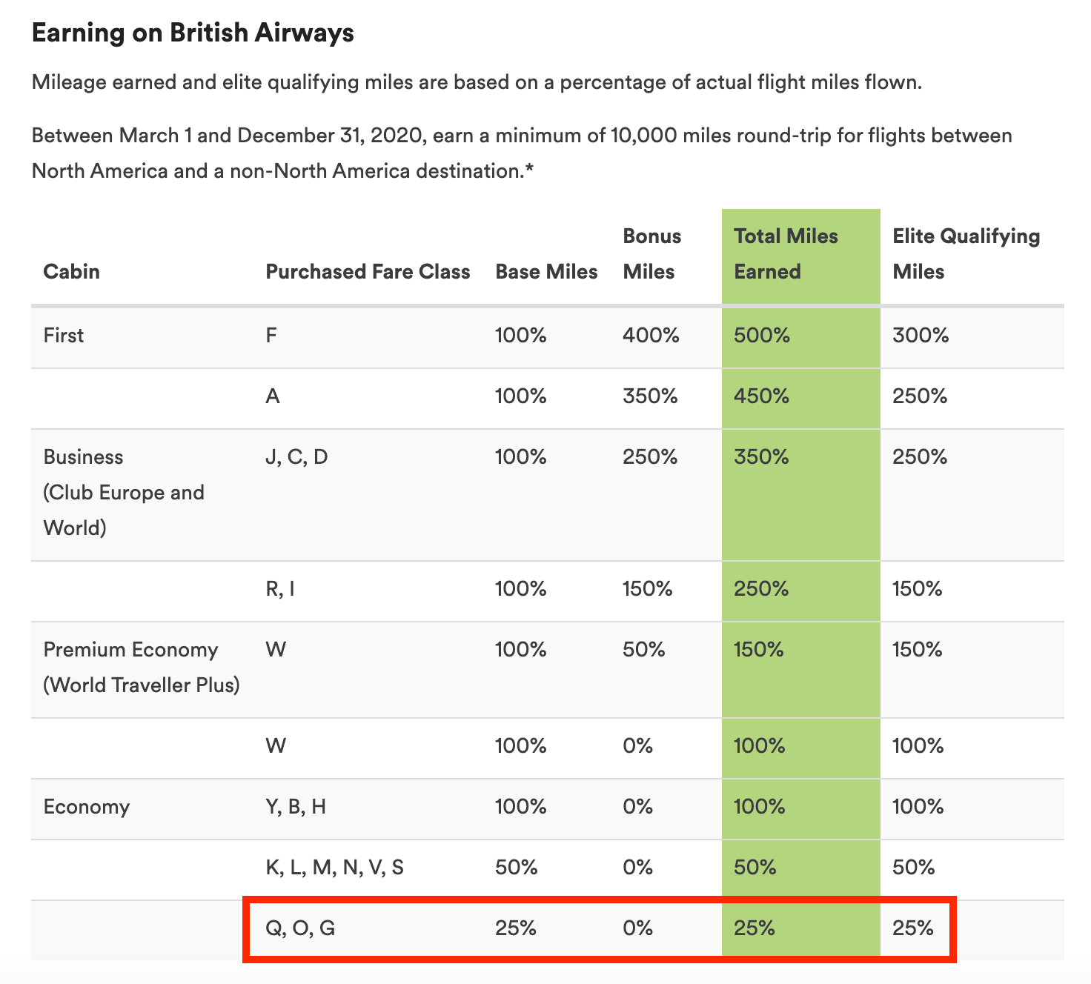Screen dimensions: 1091x984
Task: Click the "Base Miles" column header
Action: coord(546,272)
